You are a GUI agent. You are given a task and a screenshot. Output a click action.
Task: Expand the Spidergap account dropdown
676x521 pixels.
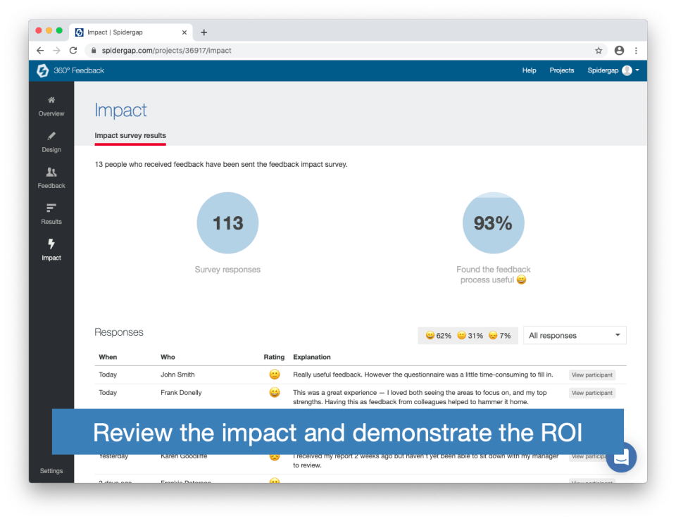point(613,70)
